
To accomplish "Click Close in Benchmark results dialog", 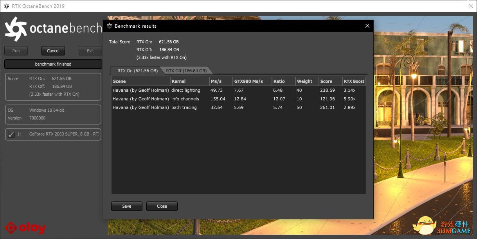I will (x=162, y=206).
